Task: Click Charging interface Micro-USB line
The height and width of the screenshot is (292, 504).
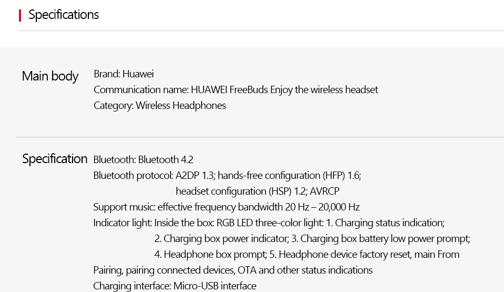Action: (x=175, y=286)
